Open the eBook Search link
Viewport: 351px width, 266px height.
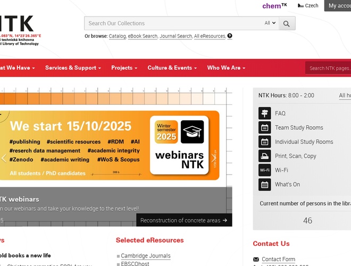[143, 36]
